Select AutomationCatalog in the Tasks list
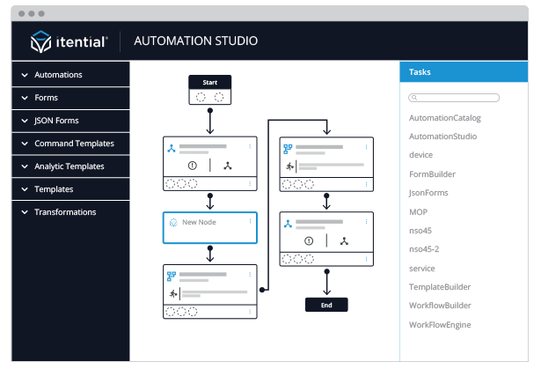Screen dimensions: 541x369 point(445,118)
